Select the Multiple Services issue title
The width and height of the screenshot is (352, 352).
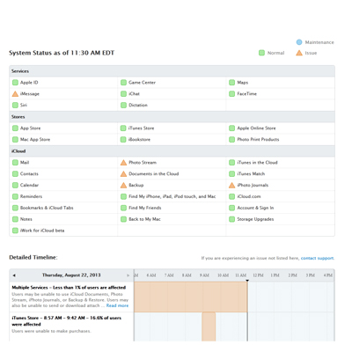coord(69,288)
